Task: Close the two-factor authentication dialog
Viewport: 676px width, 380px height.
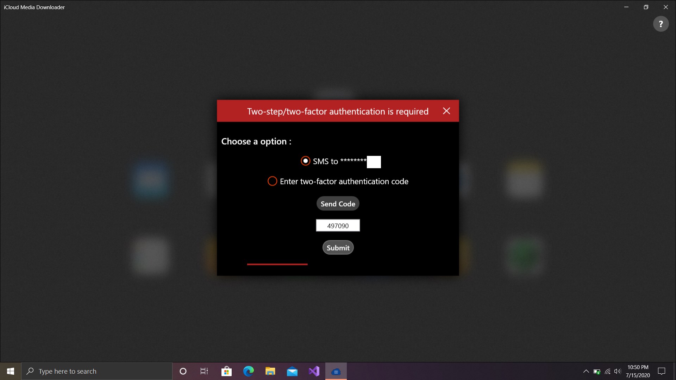Action: tap(446, 111)
